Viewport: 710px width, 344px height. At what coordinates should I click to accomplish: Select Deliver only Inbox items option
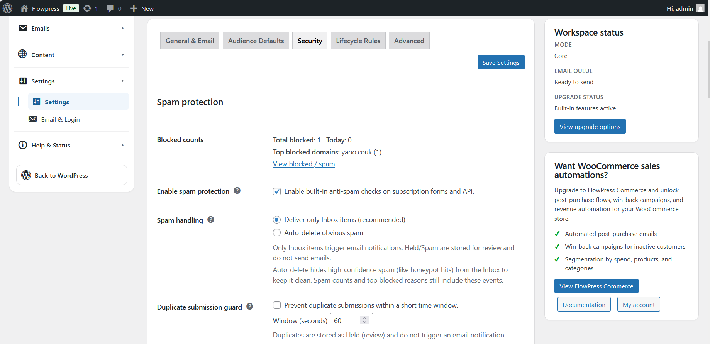click(277, 220)
